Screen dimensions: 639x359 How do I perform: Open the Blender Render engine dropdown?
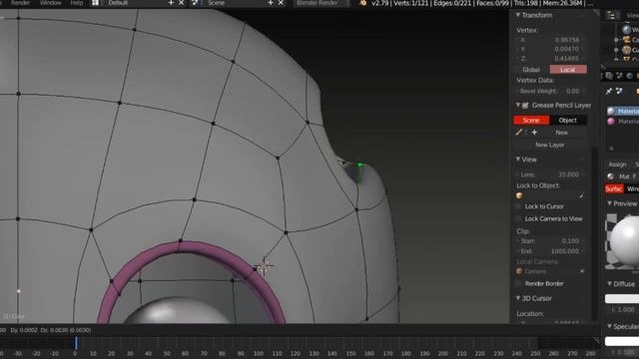[x=321, y=3]
